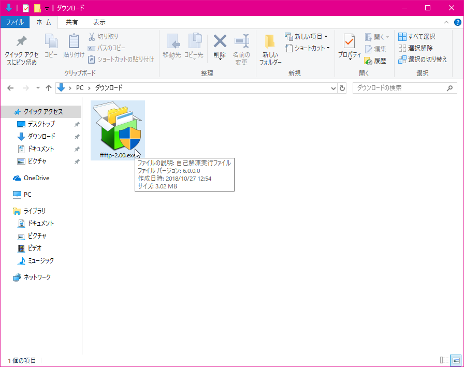Click the search magnifier icon
The width and height of the screenshot is (464, 367).
tap(450, 88)
